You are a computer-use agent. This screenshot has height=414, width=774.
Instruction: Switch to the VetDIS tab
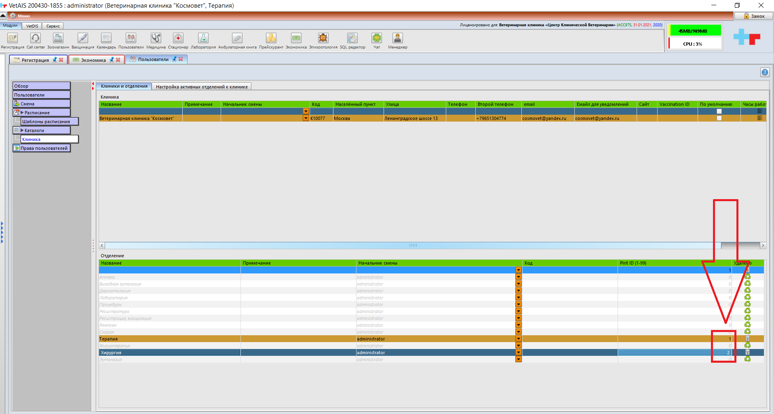click(x=32, y=26)
